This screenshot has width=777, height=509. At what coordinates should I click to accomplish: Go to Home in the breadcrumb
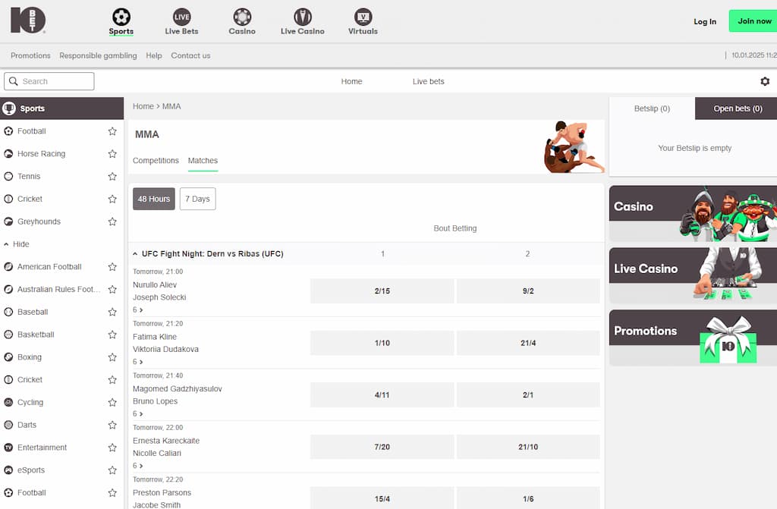(x=143, y=106)
